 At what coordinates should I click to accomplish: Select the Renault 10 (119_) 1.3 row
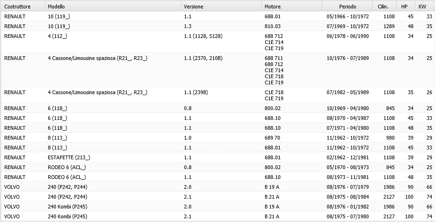coord(218,26)
